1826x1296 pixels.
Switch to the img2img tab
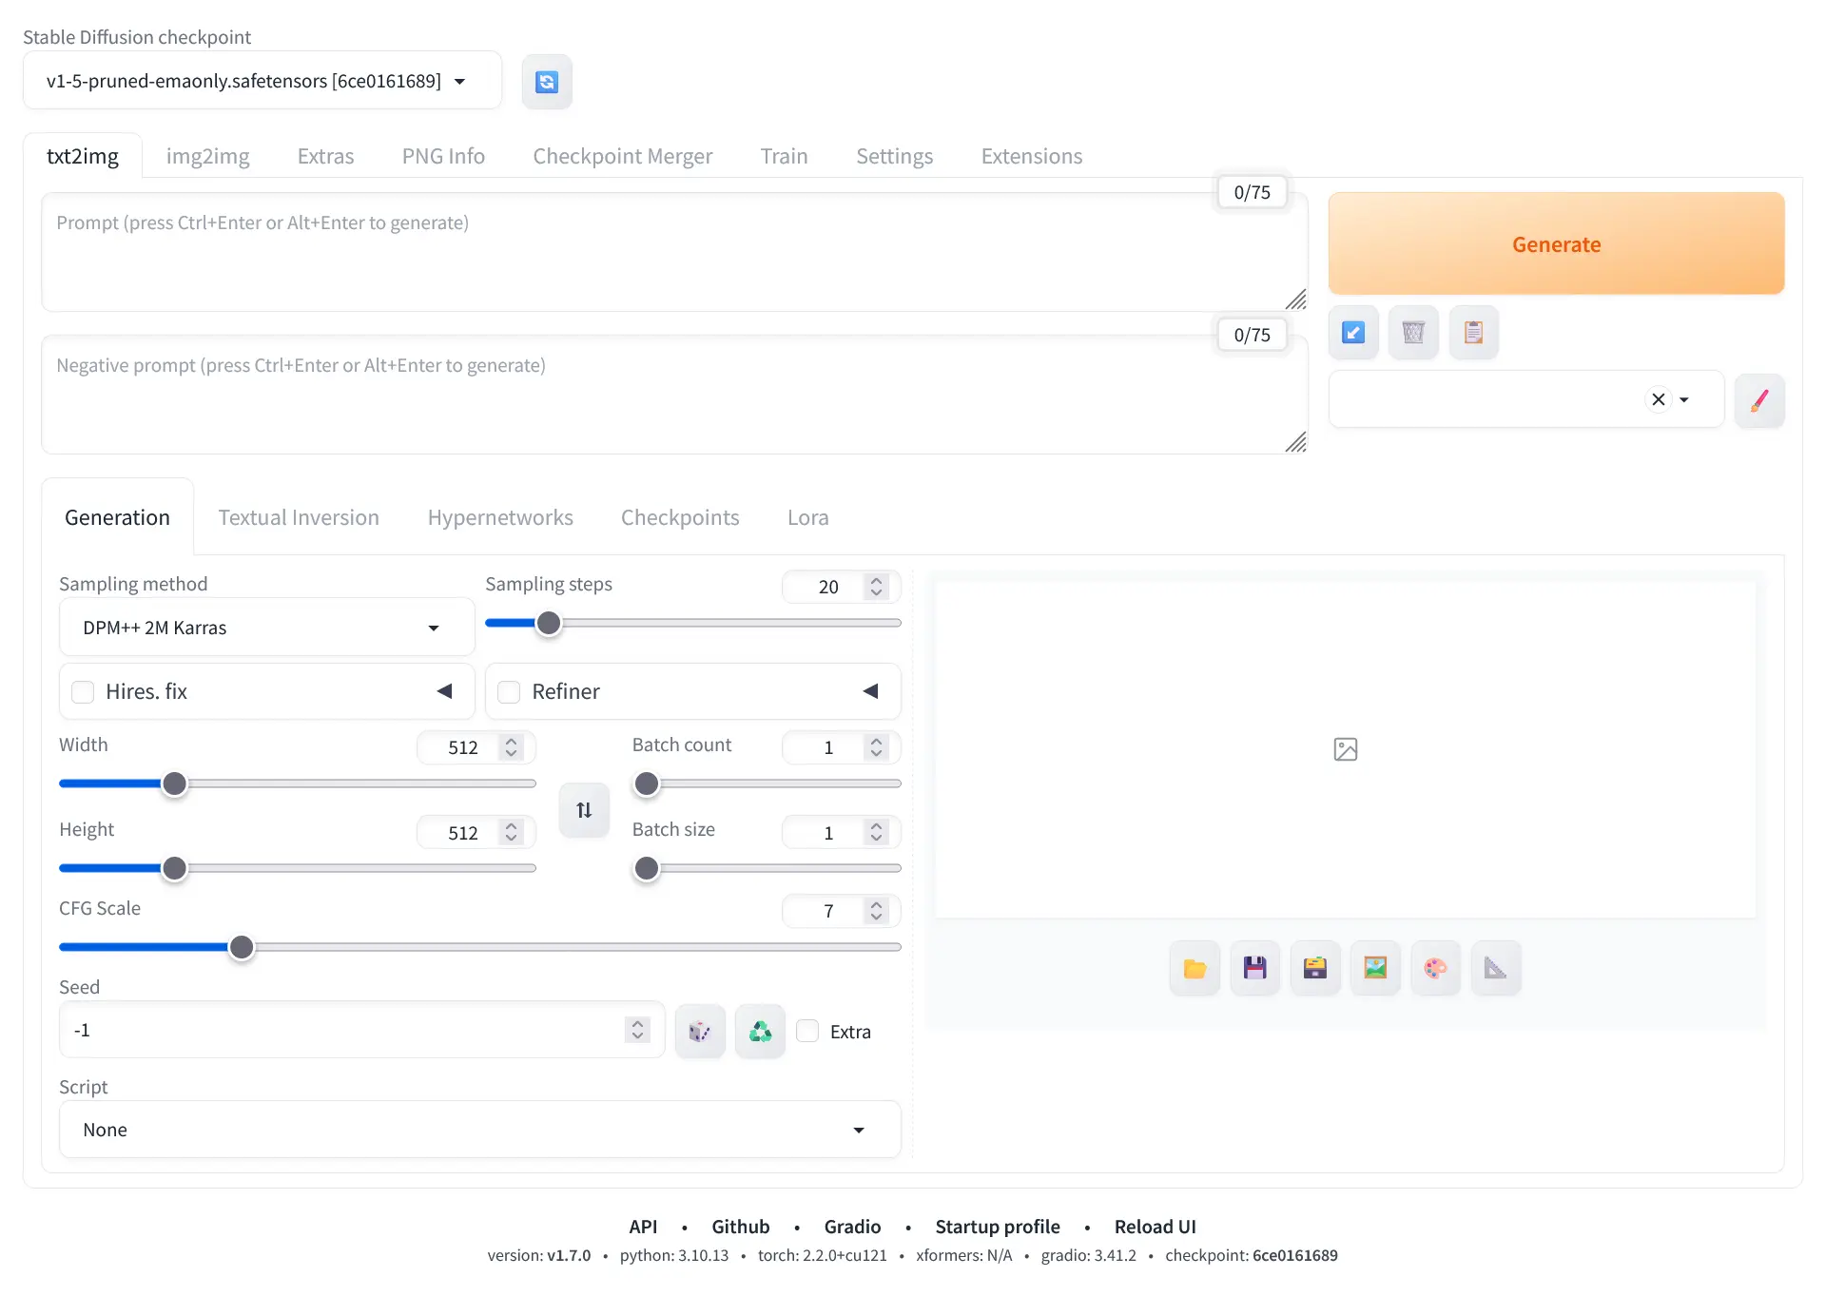208,156
